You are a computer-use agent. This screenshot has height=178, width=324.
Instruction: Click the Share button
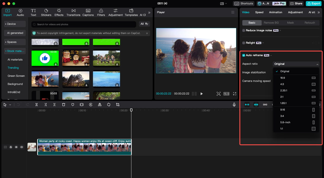296,4
